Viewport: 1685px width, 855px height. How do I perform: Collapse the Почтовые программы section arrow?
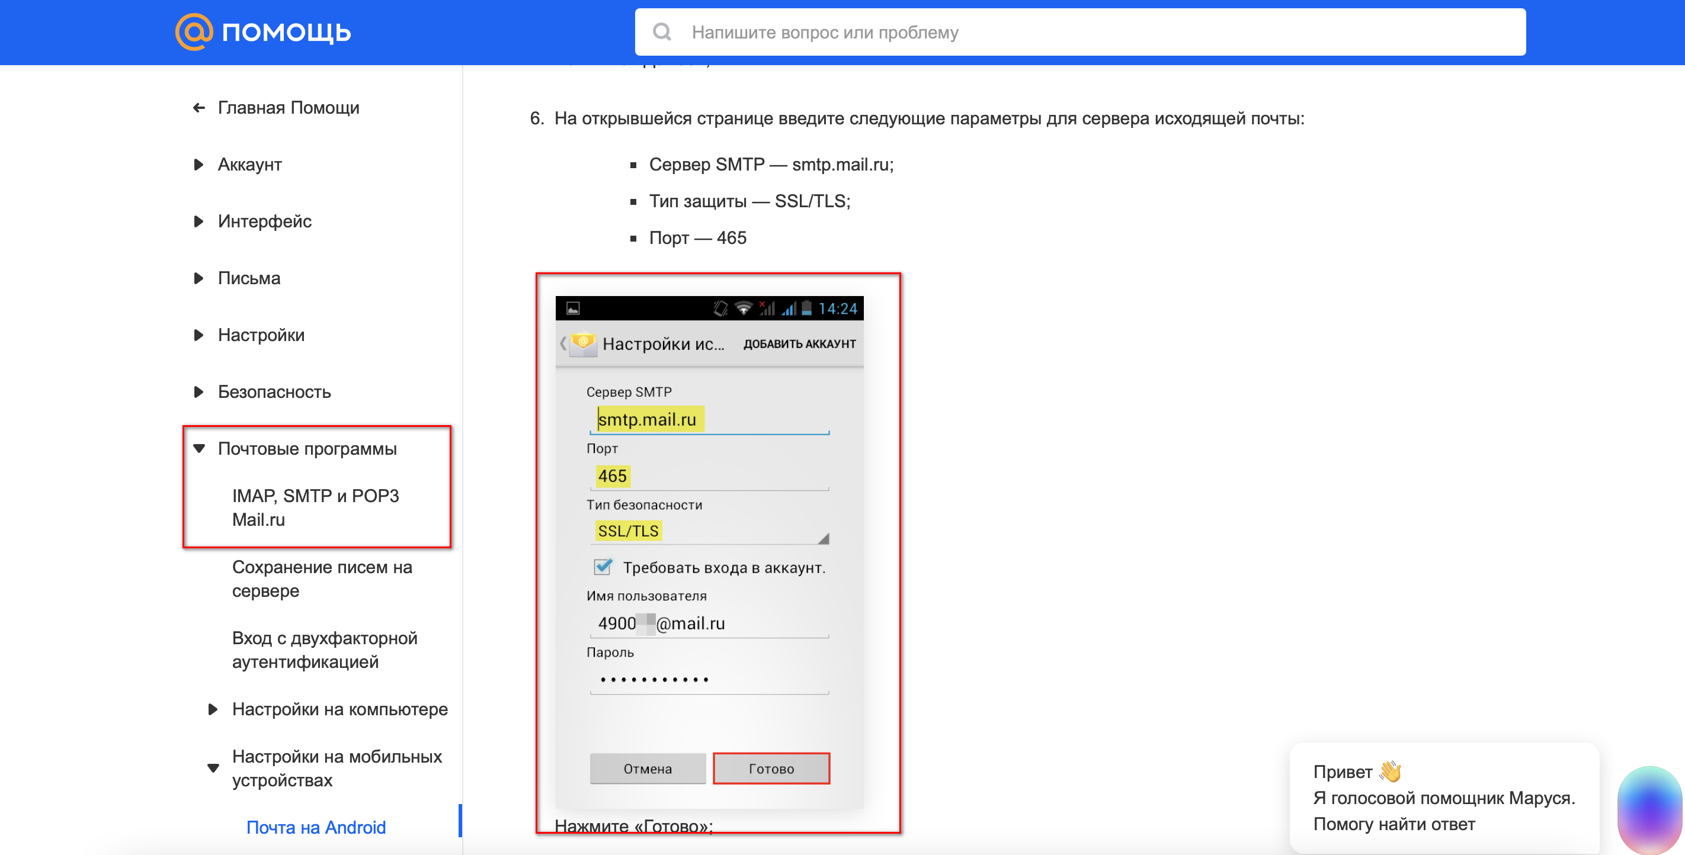200,449
